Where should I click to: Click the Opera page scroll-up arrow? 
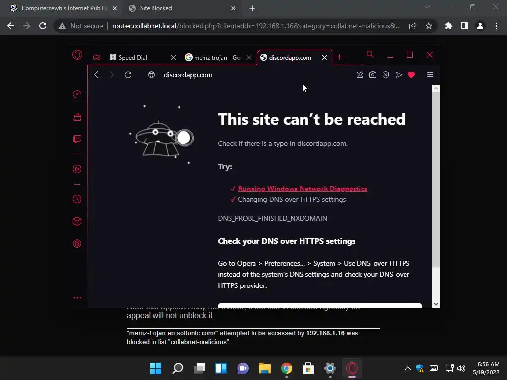pyautogui.click(x=436, y=88)
